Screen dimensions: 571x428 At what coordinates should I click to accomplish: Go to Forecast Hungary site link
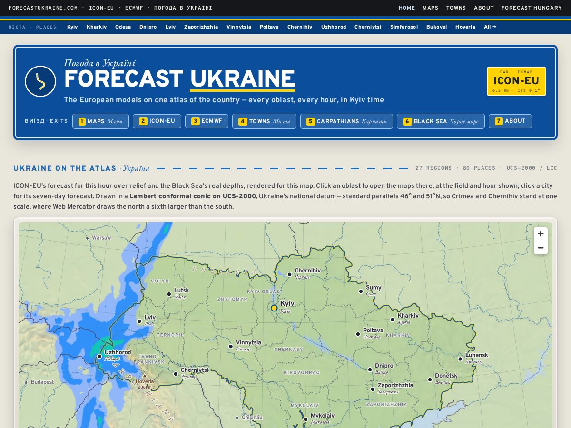532,8
